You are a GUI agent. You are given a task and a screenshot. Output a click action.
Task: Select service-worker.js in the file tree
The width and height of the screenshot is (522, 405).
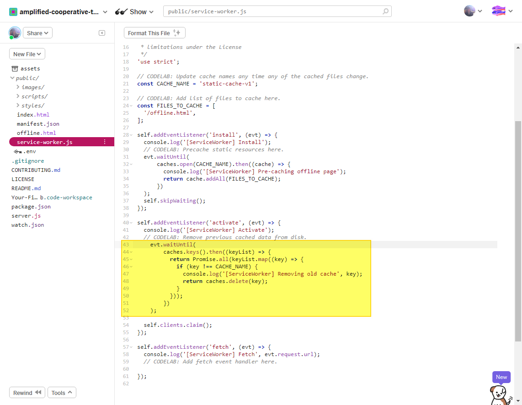[x=62, y=142]
